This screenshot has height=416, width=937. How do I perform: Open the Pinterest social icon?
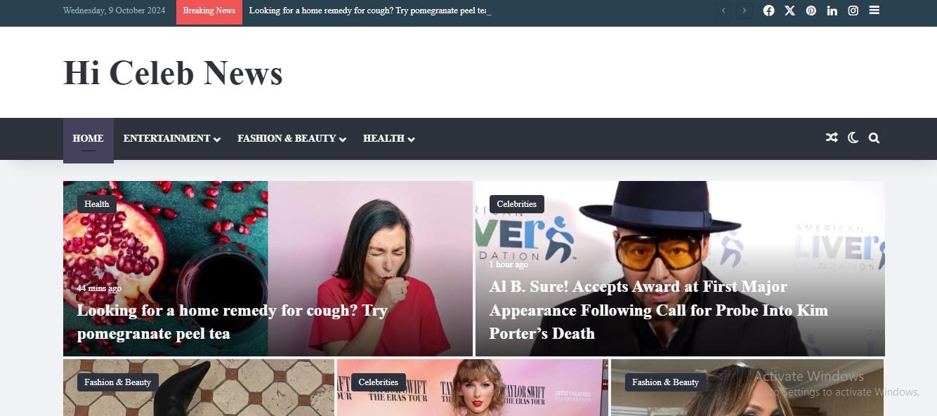[x=811, y=11]
